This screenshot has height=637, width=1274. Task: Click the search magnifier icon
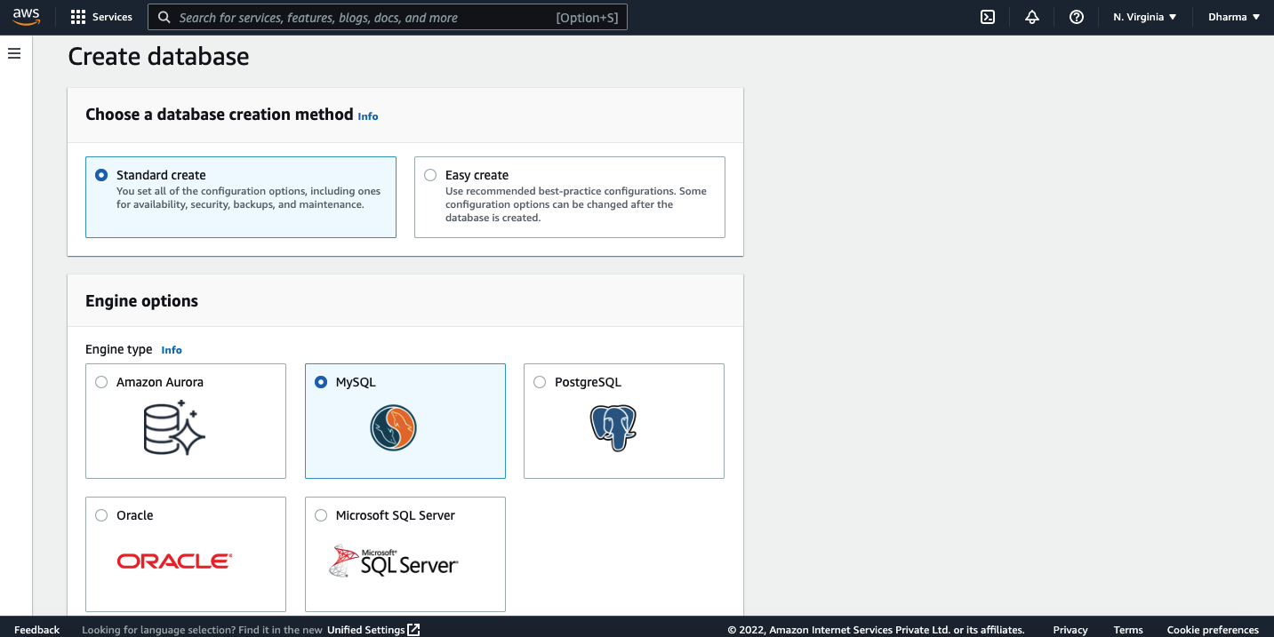[164, 17]
